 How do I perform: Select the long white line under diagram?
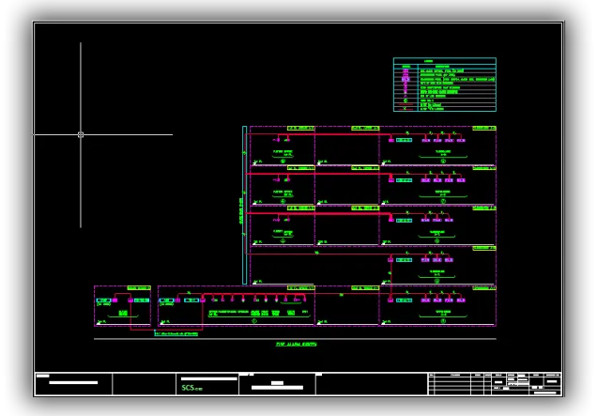click(x=295, y=338)
